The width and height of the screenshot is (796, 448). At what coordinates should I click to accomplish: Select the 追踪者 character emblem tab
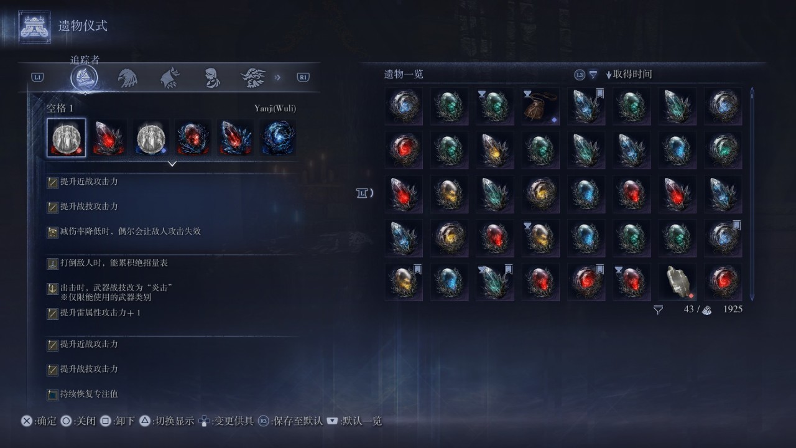pyautogui.click(x=84, y=78)
